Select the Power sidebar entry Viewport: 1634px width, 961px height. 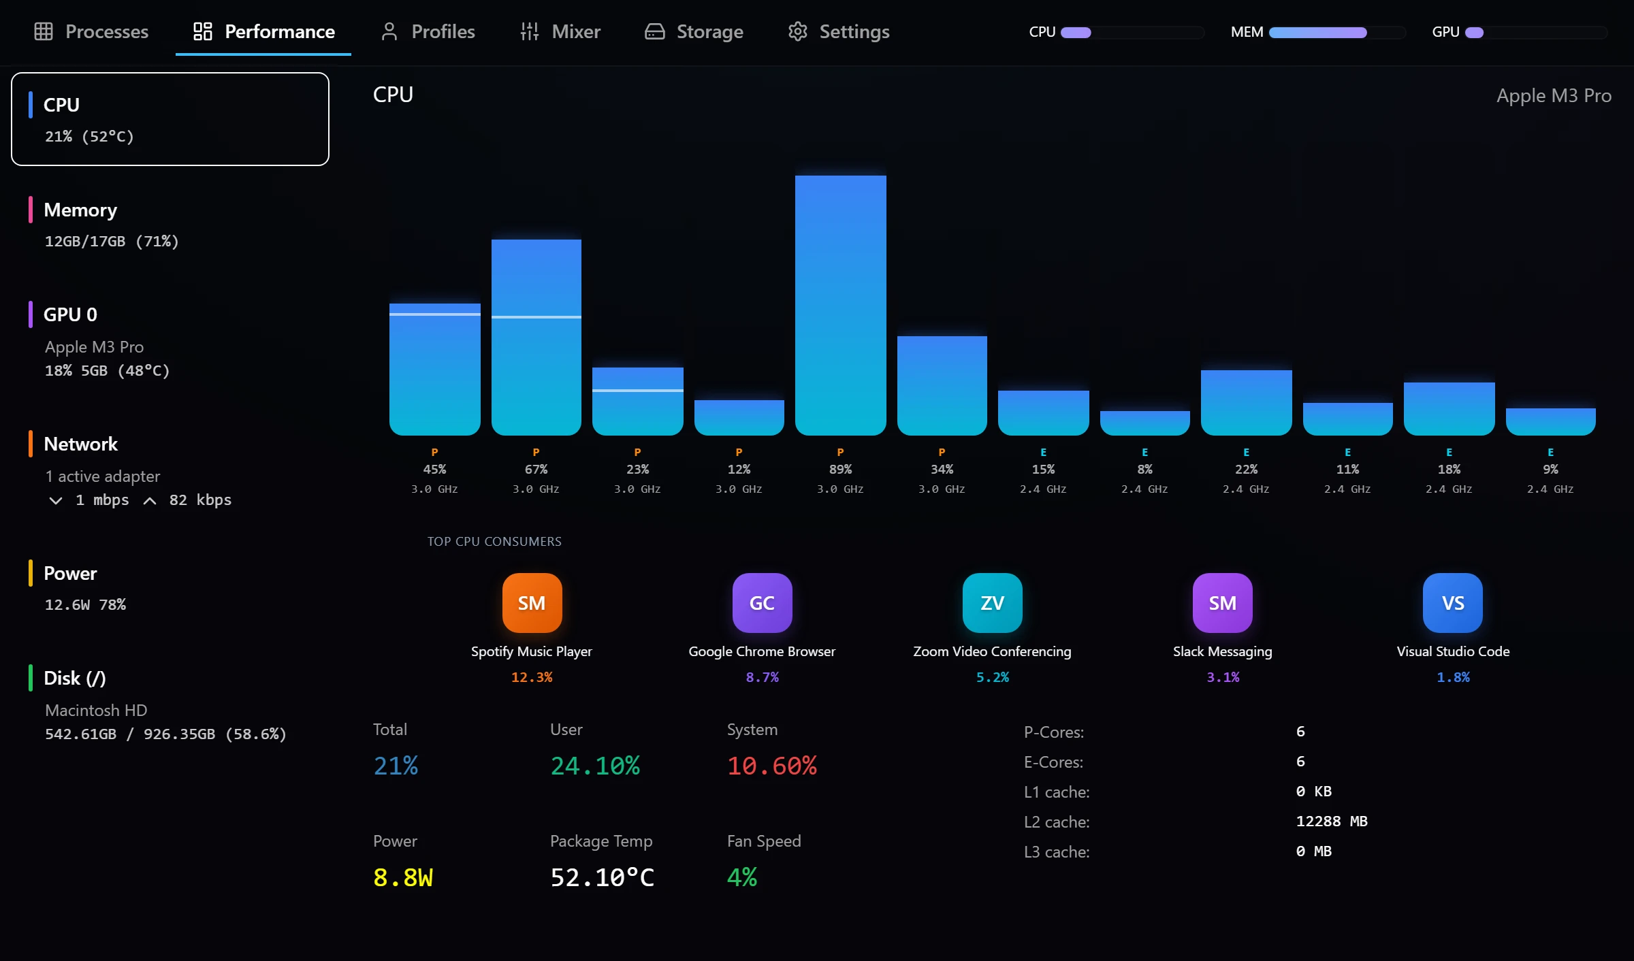click(x=170, y=587)
